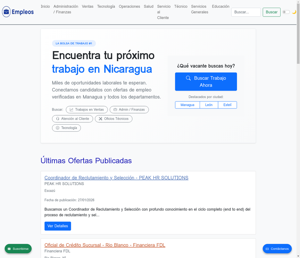Image resolution: width=300 pixels, height=258 pixels.
Task: Click the headset icon on Atención al Cliente
Action: (58, 119)
